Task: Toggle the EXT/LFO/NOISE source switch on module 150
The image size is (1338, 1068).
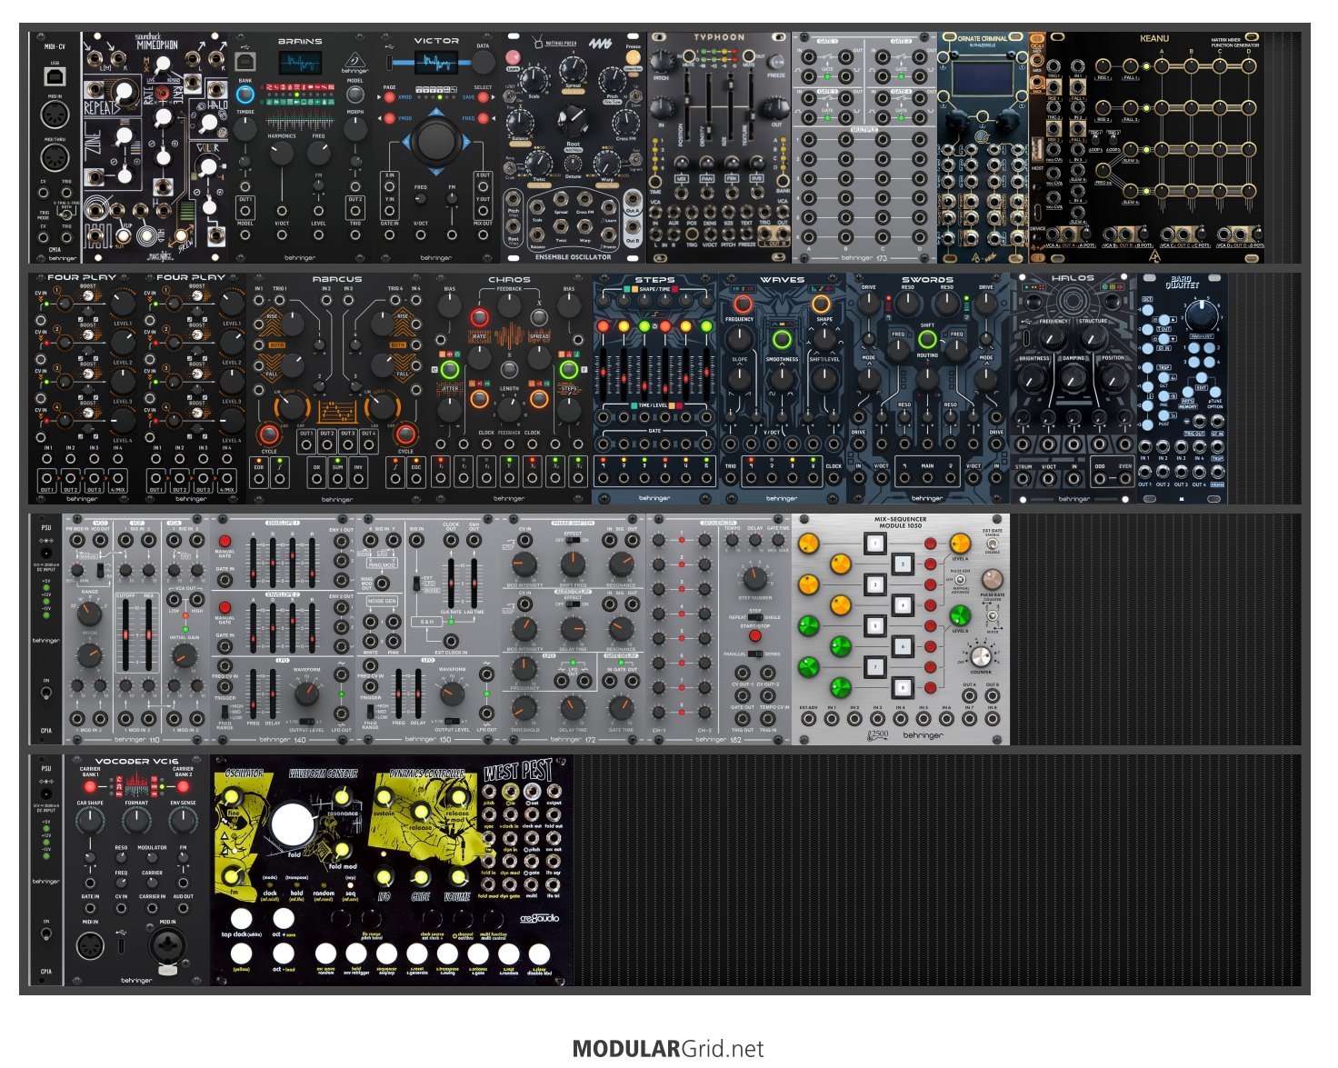Action: [x=416, y=584]
